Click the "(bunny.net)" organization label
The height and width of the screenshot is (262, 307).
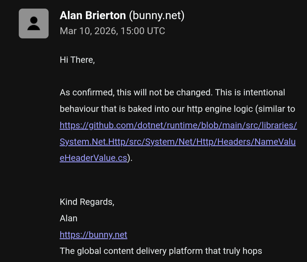pyautogui.click(x=157, y=16)
